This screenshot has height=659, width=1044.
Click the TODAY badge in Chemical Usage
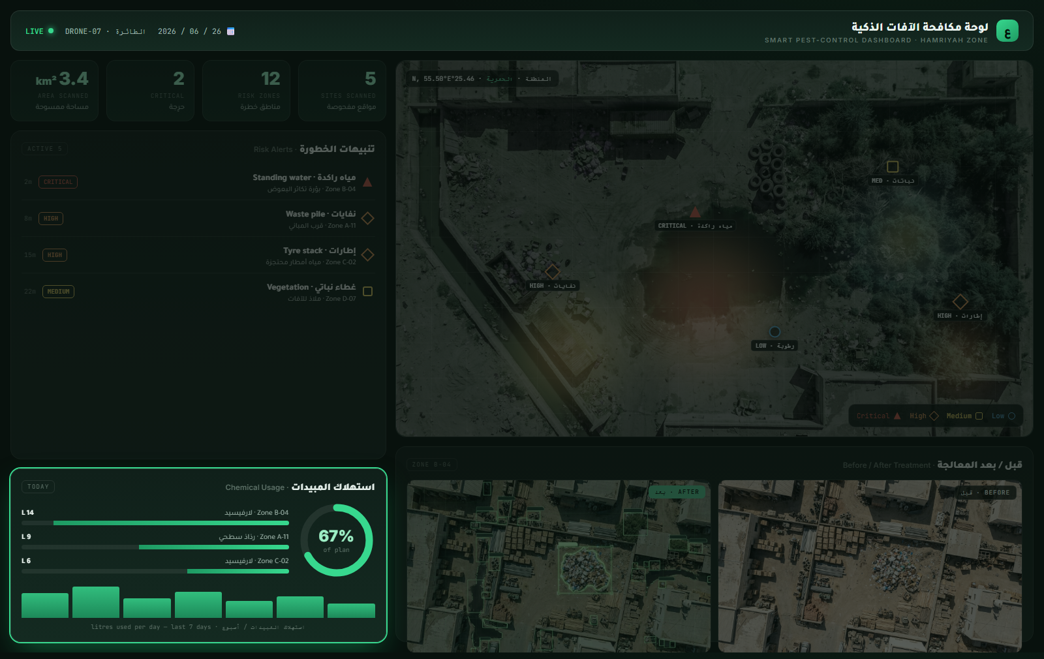[x=38, y=487]
